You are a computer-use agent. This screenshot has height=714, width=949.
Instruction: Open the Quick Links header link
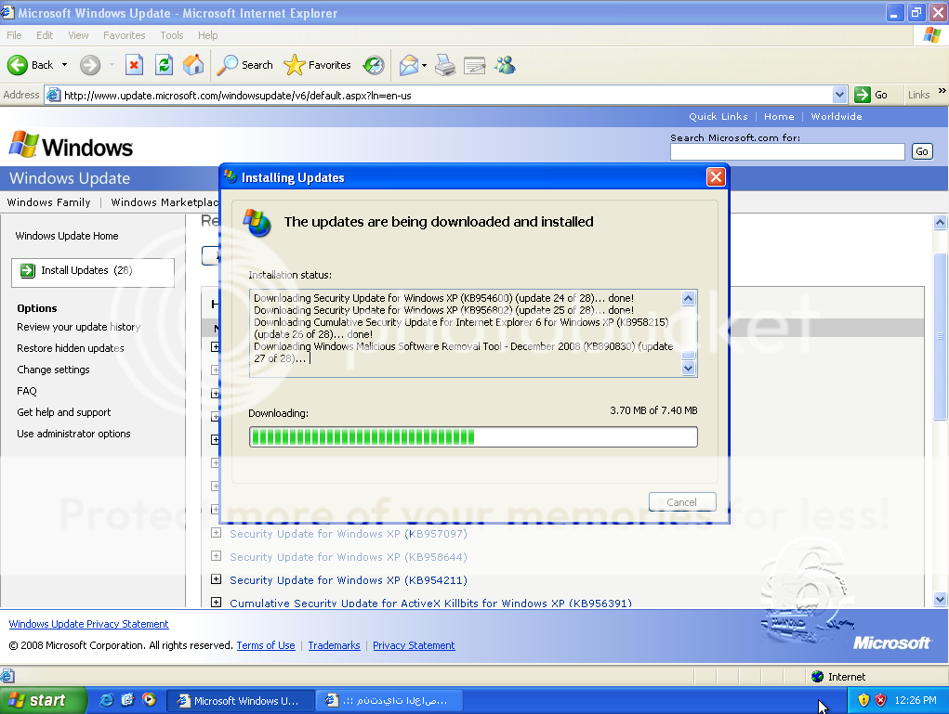click(x=718, y=116)
